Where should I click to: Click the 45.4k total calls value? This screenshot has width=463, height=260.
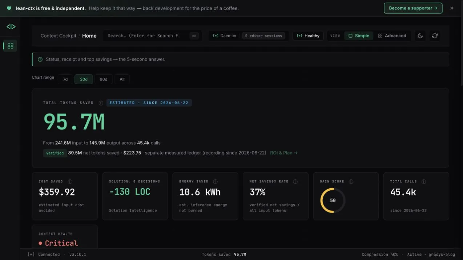[403, 192]
